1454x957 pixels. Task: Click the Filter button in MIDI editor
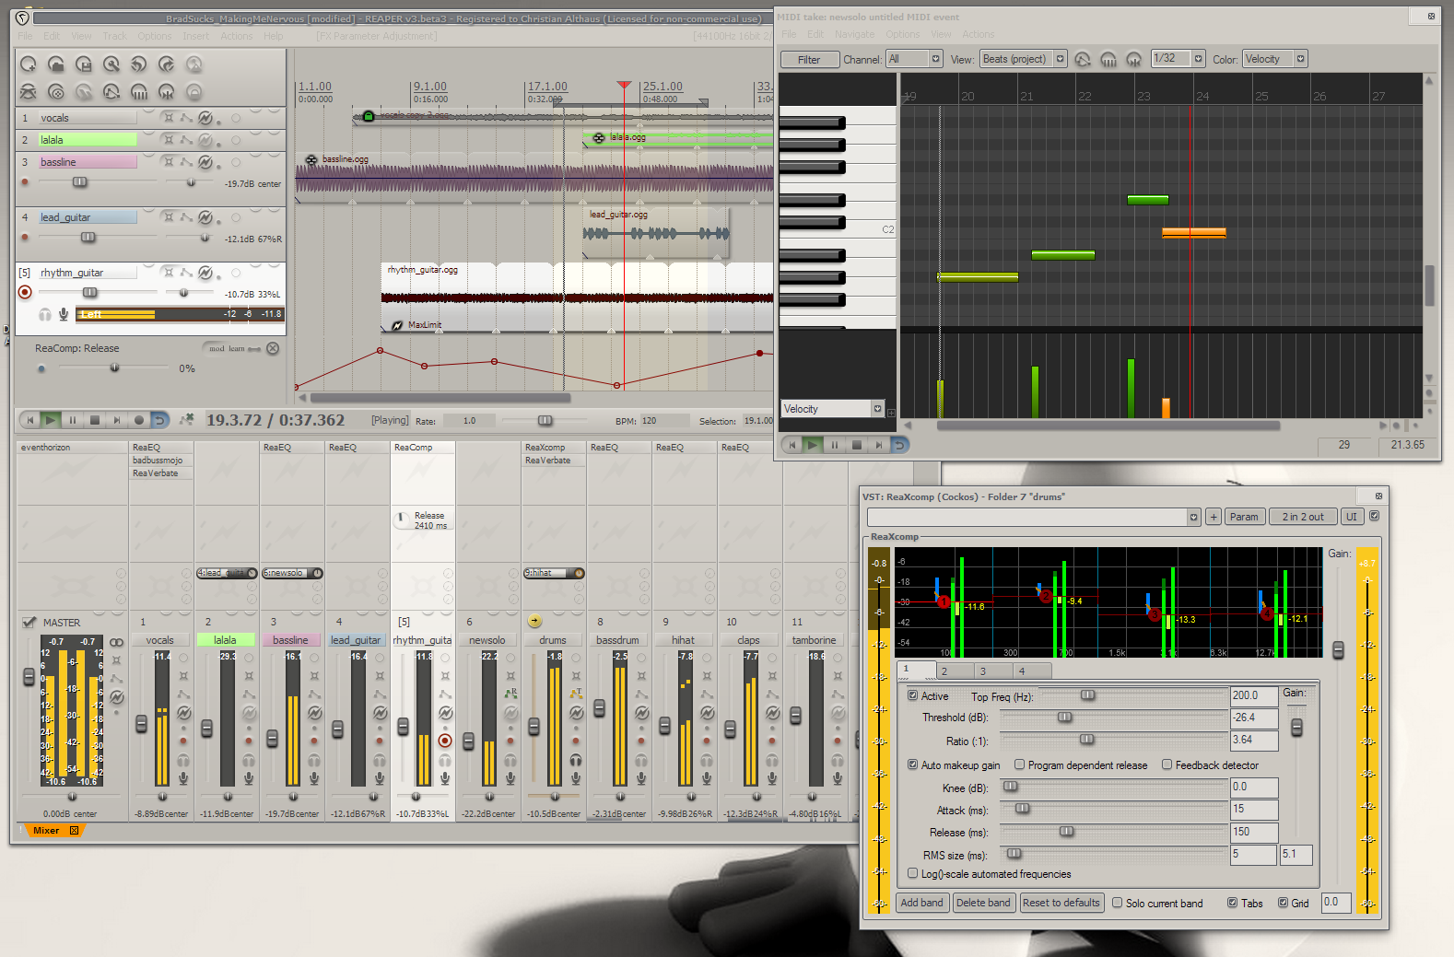pyautogui.click(x=810, y=60)
